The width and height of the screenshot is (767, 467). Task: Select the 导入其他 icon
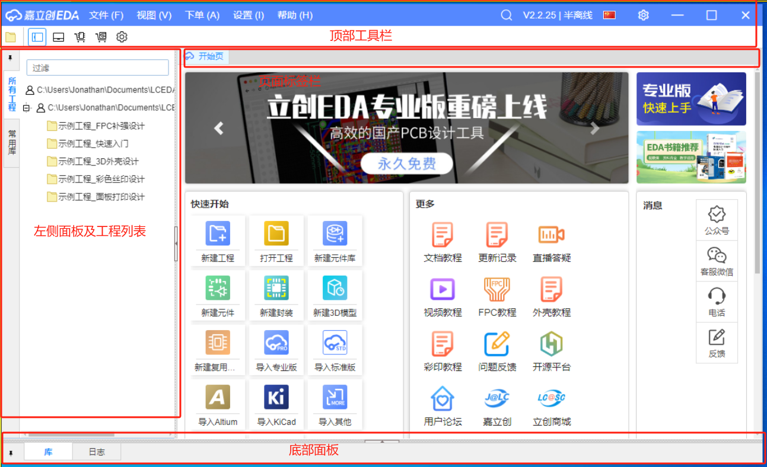click(335, 397)
